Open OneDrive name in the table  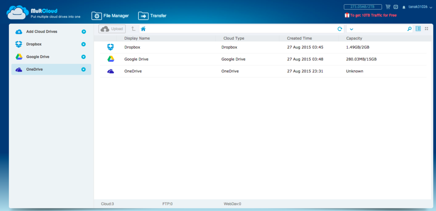pyautogui.click(x=133, y=71)
